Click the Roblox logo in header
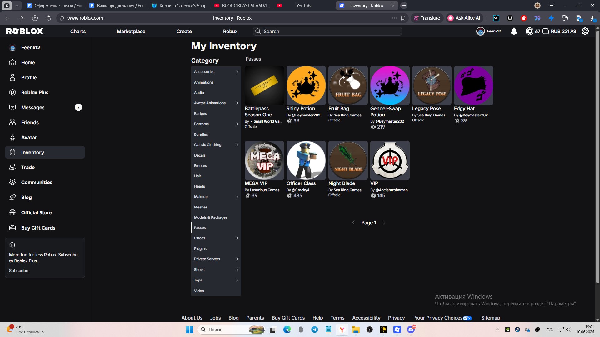Image resolution: width=600 pixels, height=337 pixels. 25,31
